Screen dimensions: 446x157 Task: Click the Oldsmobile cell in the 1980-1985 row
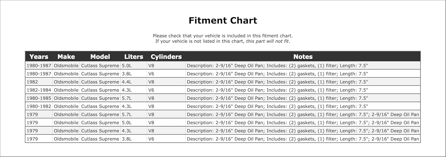66,98
